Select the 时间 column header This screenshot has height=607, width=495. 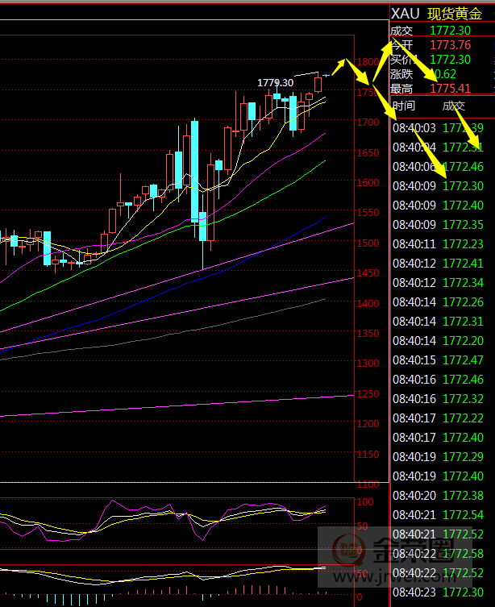pyautogui.click(x=404, y=106)
